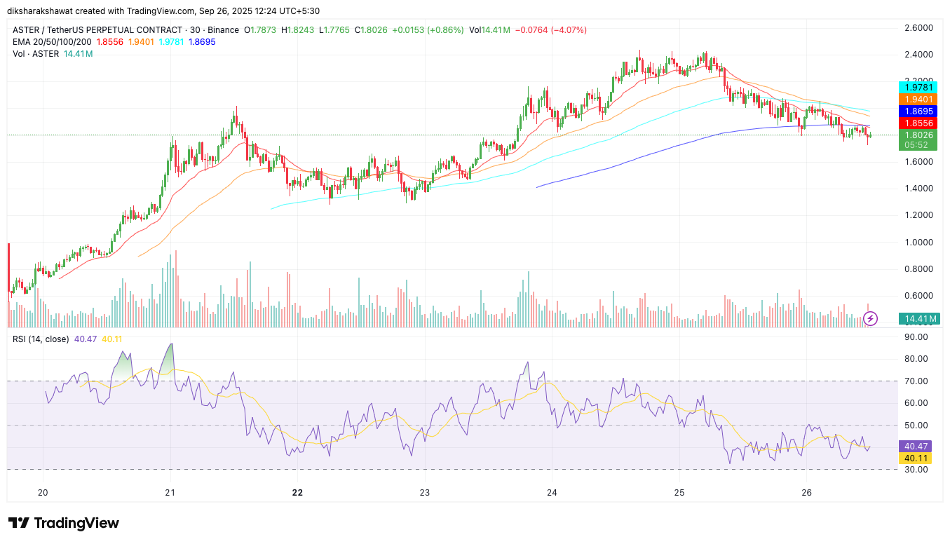This screenshot has width=950, height=544.
Task: Click the RSI (14, close) indicator legend
Action: coord(41,339)
